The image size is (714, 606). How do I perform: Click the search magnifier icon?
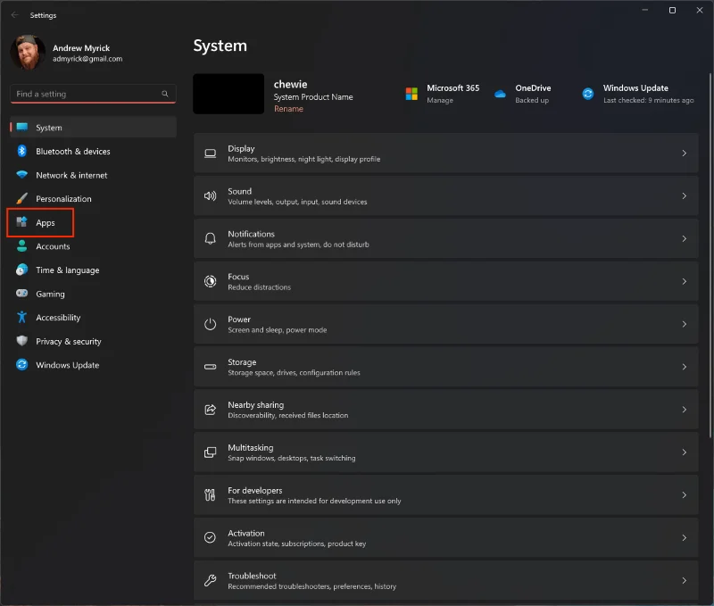[165, 94]
